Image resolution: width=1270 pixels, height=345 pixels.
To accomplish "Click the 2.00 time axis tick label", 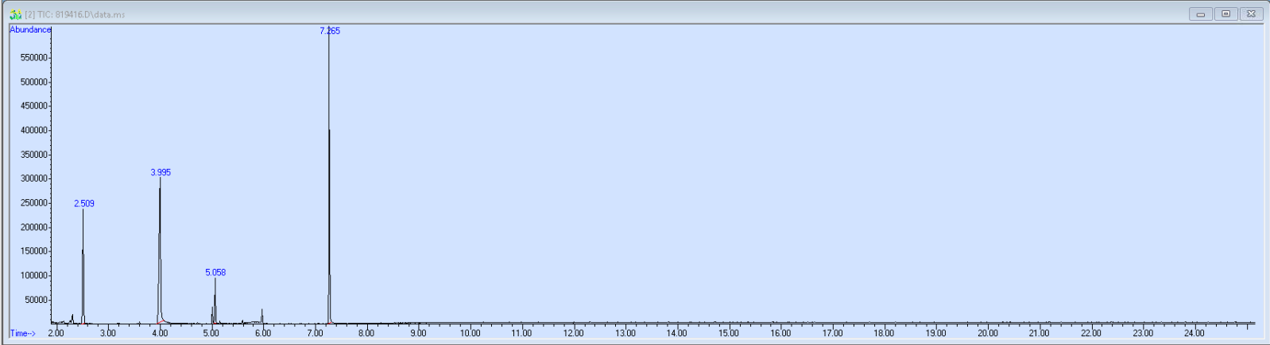I will (56, 333).
